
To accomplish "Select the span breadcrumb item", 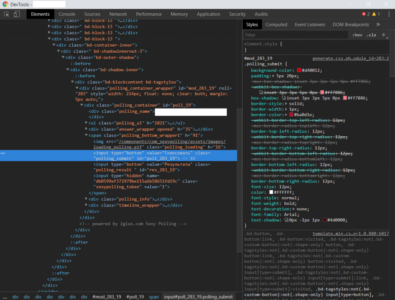I will (x=154, y=297).
